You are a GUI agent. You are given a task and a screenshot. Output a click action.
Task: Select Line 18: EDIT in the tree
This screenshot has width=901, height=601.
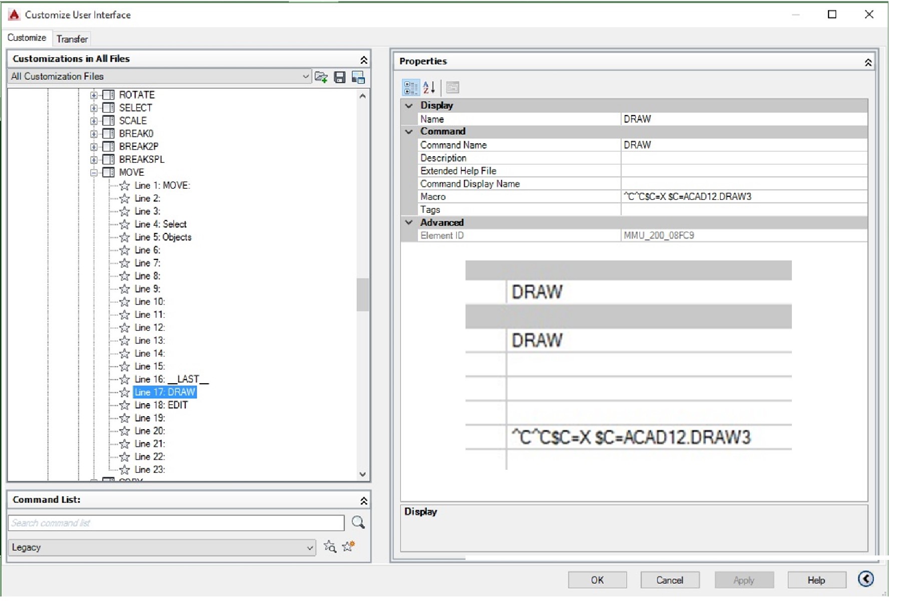point(160,405)
